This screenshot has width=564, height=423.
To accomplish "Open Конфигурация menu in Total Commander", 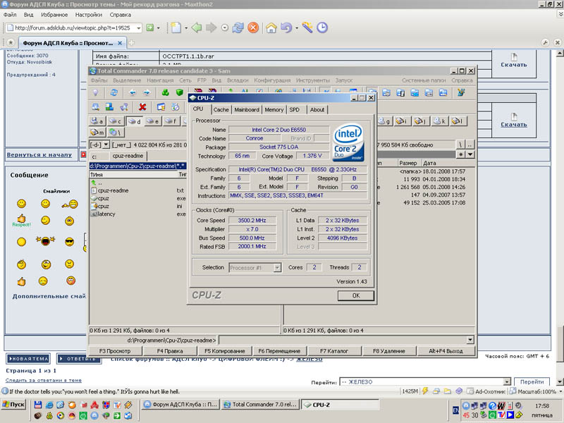I will (272, 80).
